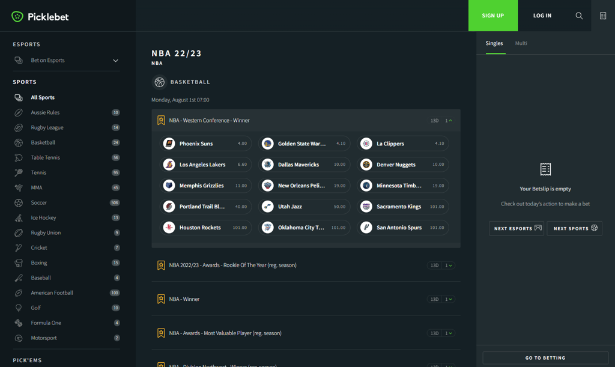Click the All Sports sidebar icon
615x367 pixels.
click(x=19, y=97)
